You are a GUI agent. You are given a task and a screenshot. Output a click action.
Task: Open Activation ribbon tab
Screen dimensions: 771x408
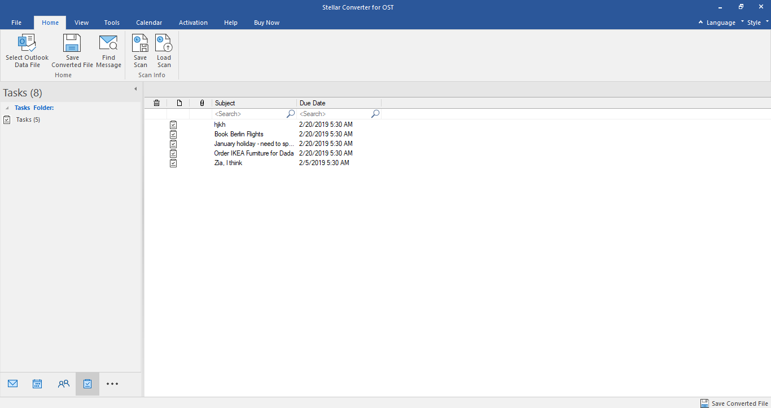[x=193, y=23]
